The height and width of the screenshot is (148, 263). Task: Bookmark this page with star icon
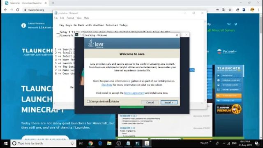[x=230, y=10]
